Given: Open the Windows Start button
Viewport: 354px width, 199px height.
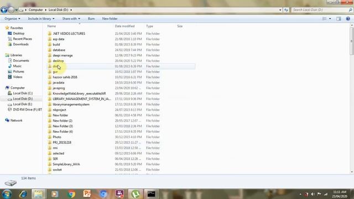Looking at the screenshot, I should pyautogui.click(x=7, y=194).
